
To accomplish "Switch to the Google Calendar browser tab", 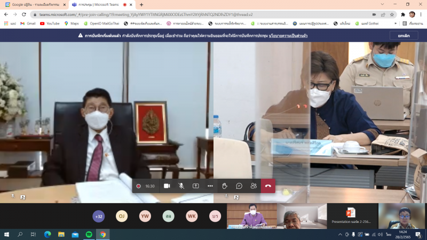I will pos(35,5).
